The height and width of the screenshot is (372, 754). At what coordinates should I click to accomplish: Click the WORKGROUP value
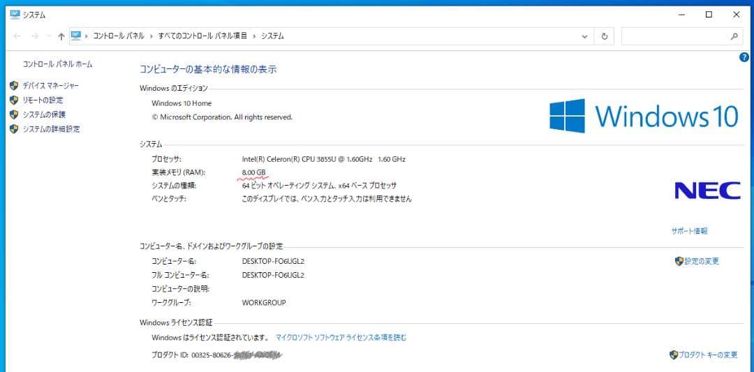pyautogui.click(x=264, y=303)
